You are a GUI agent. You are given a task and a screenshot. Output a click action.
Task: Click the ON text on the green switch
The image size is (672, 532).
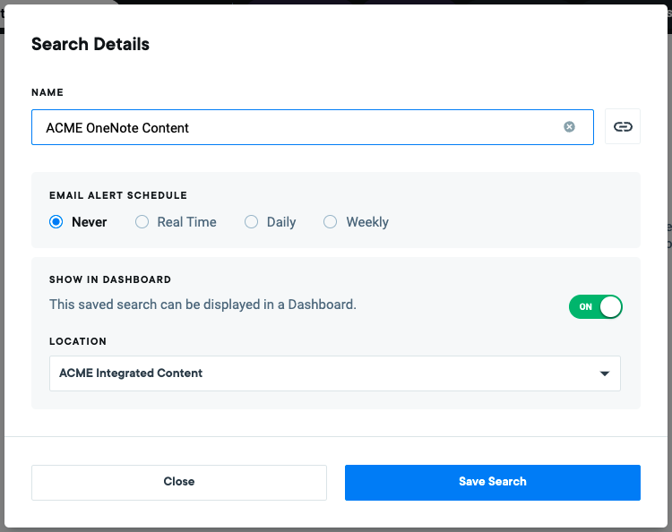[x=585, y=306]
